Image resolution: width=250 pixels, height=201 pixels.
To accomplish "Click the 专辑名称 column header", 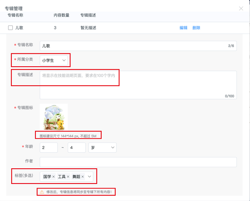I will tap(15, 15).
